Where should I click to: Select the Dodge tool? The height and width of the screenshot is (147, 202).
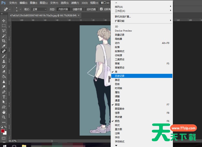(4, 87)
